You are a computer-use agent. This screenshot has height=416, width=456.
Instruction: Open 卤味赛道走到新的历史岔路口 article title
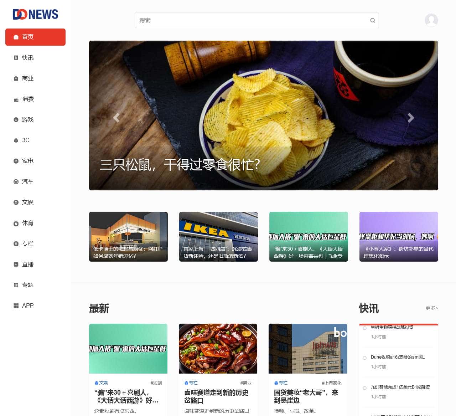[216, 396]
